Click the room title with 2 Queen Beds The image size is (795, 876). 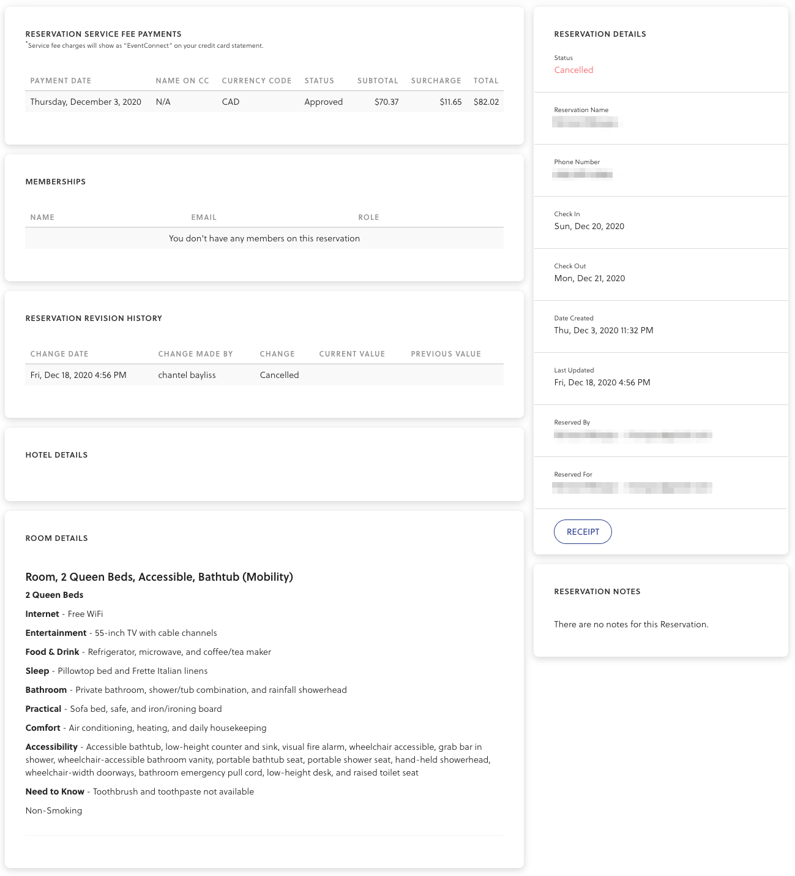click(159, 576)
